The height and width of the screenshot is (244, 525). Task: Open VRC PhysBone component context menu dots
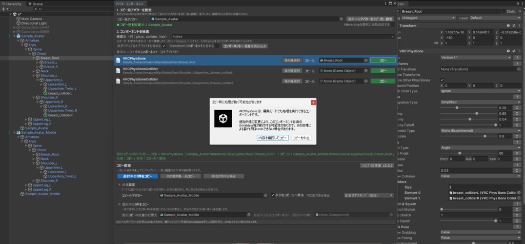(x=519, y=51)
